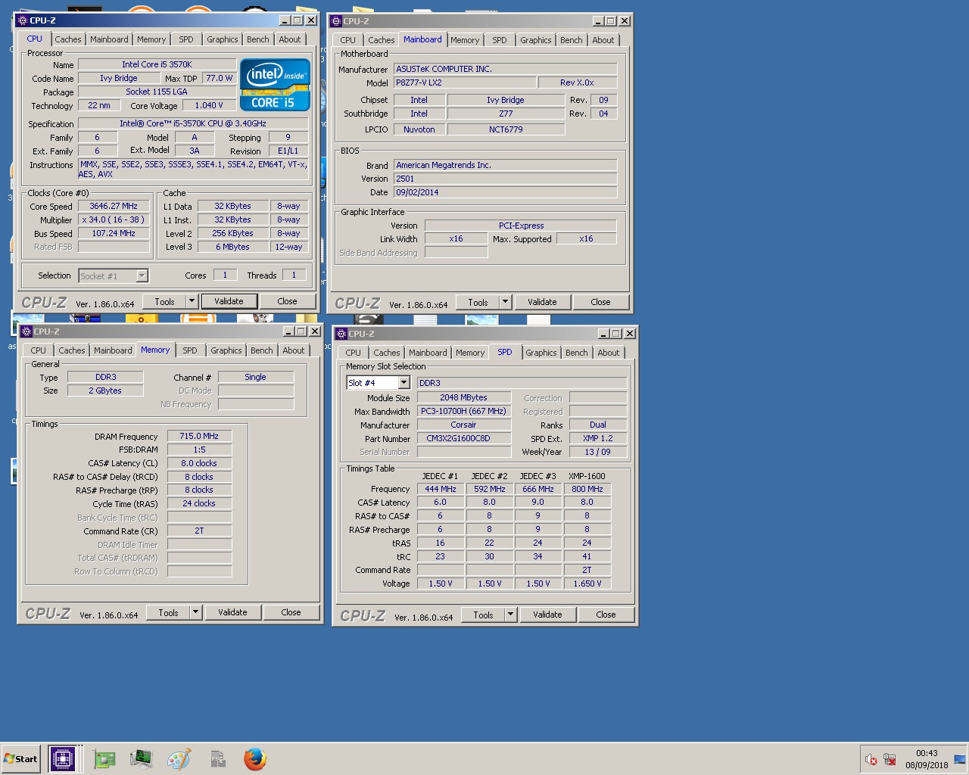Open About tab in Mainboard window
The image size is (969, 775).
603,40
